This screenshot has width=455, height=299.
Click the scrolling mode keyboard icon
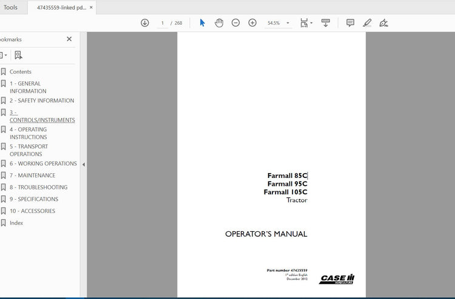(326, 23)
